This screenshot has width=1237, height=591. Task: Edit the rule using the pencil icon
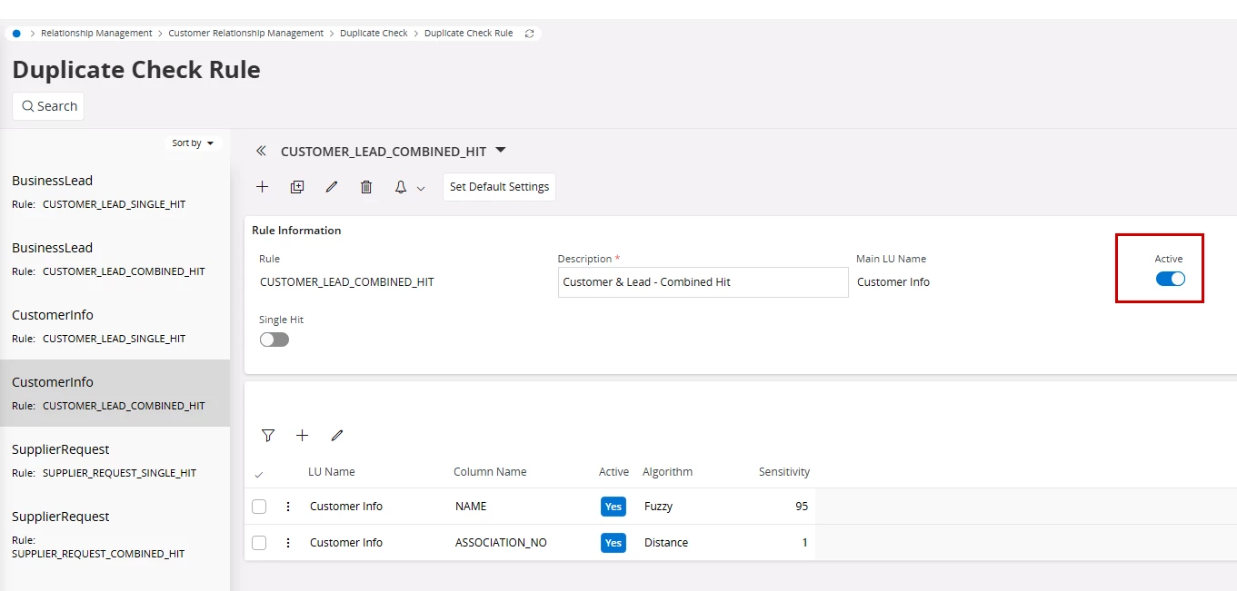coord(332,187)
